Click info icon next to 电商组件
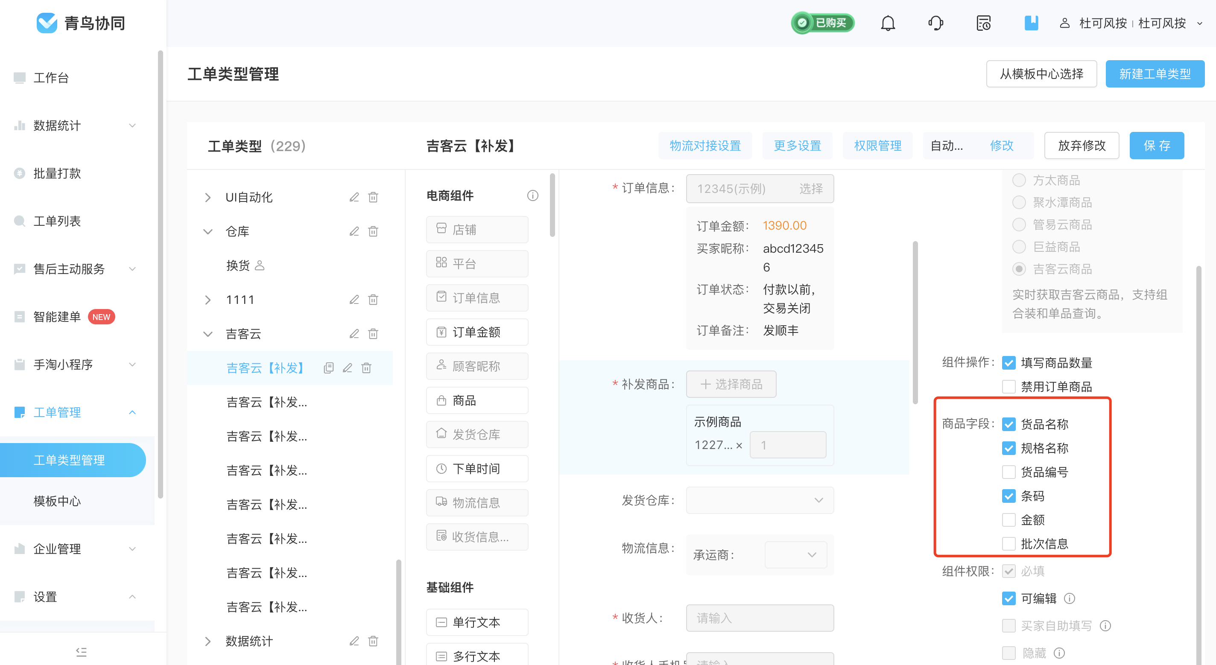Image resolution: width=1216 pixels, height=665 pixels. (x=532, y=195)
